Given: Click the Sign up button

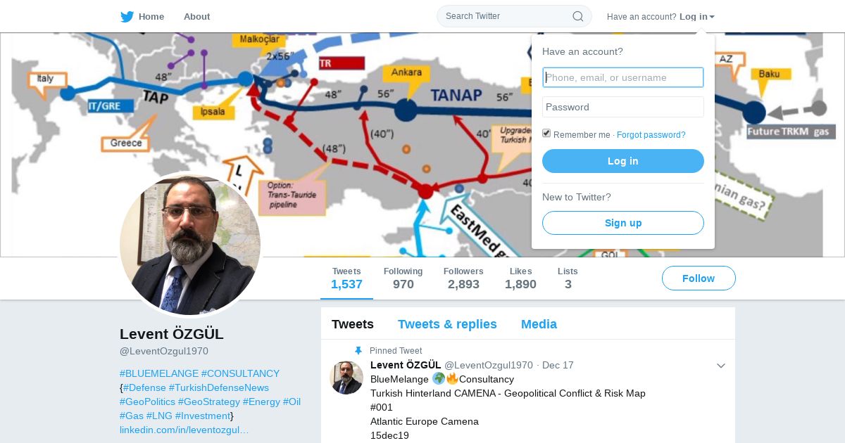Looking at the screenshot, I should [623, 223].
